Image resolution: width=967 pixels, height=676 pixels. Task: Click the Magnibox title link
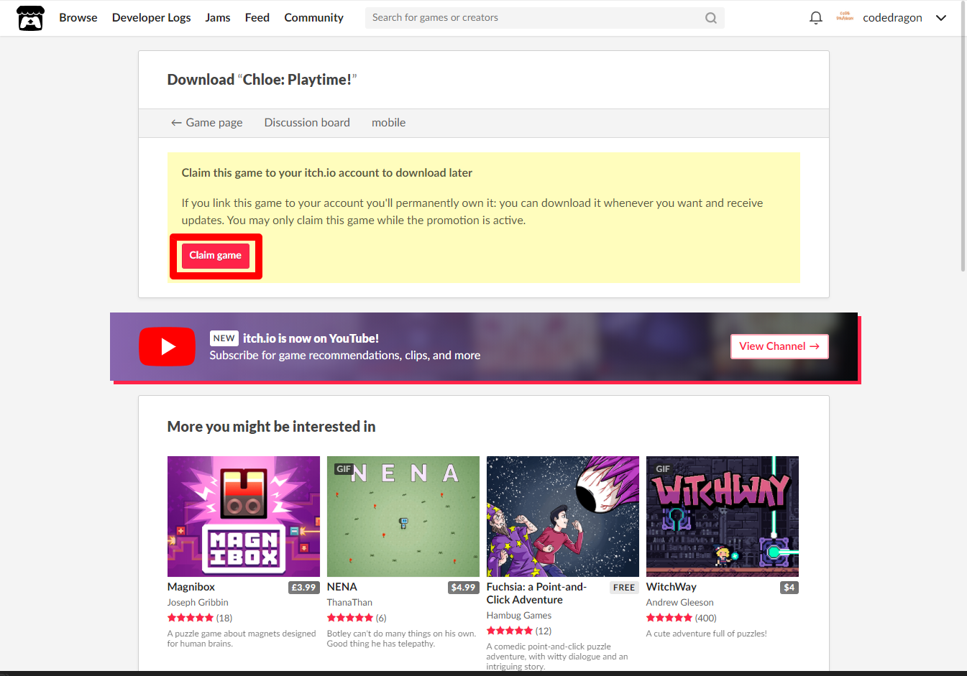click(191, 587)
